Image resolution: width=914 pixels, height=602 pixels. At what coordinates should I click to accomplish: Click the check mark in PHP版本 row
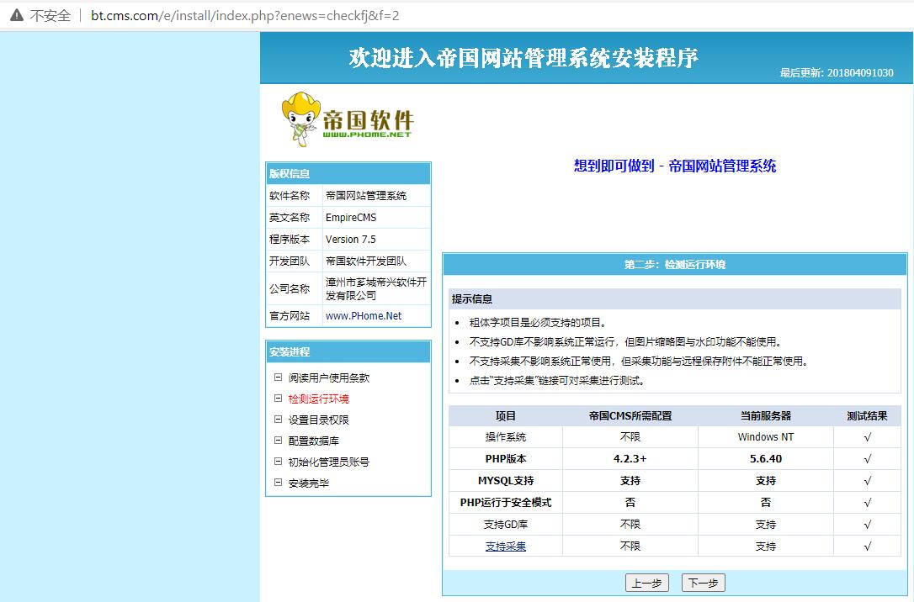pos(868,459)
